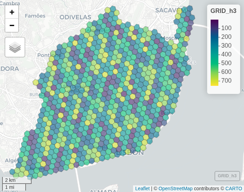Zoom in with the plus button
244x192 pixels.
(12, 12)
